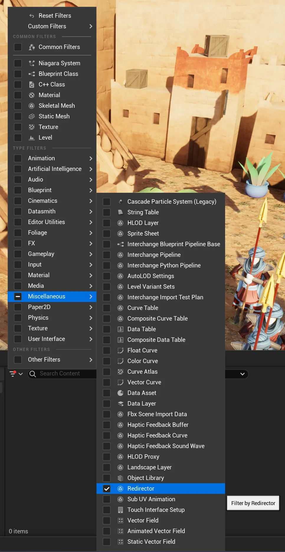Toggle the Animation type filter checkbox
The height and width of the screenshot is (552, 285).
click(x=18, y=158)
